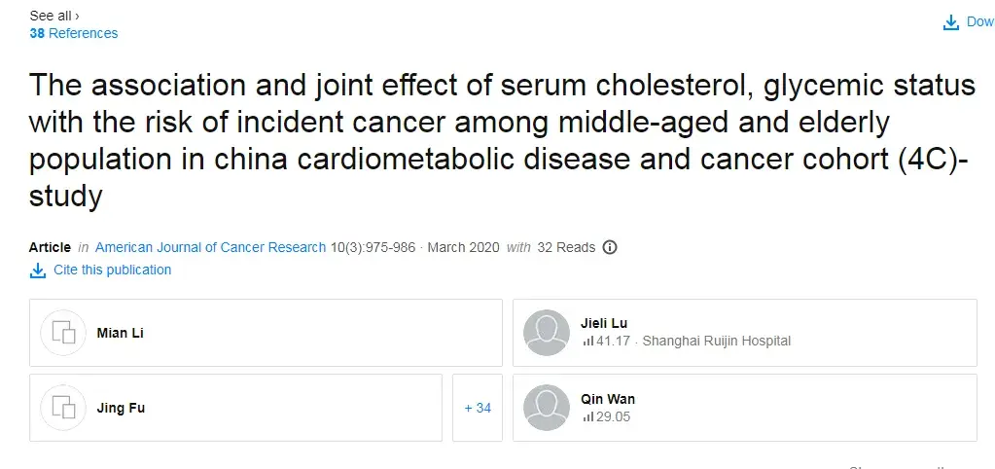
Task: Click the download icon next to Cite this publication
Action: click(x=38, y=271)
